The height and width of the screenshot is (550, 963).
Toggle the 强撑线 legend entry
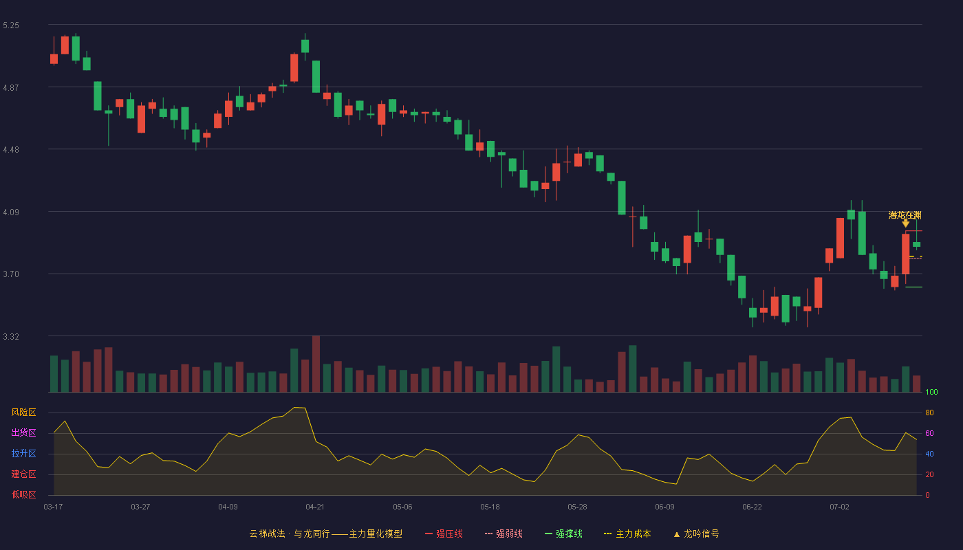pos(563,533)
